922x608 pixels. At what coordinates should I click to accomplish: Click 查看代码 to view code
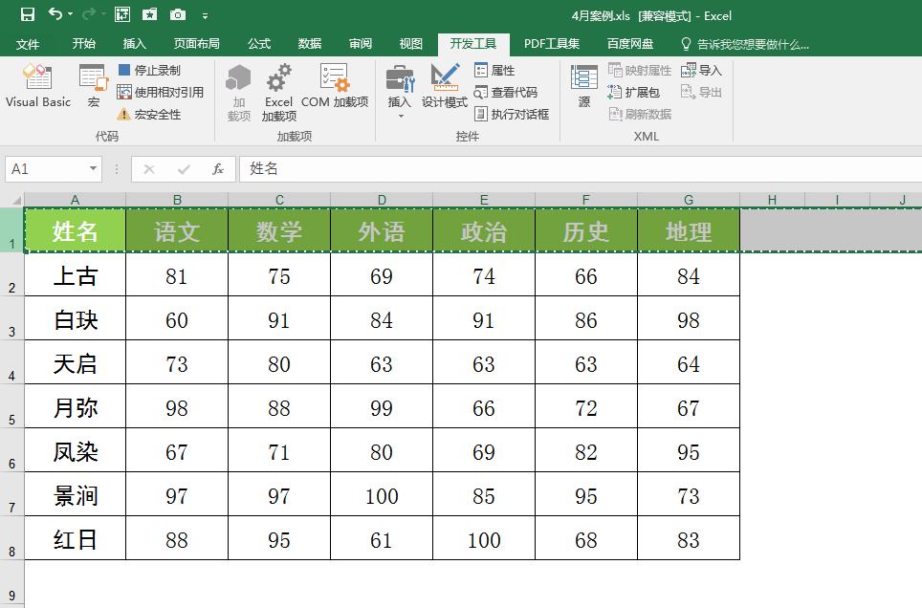pos(508,93)
